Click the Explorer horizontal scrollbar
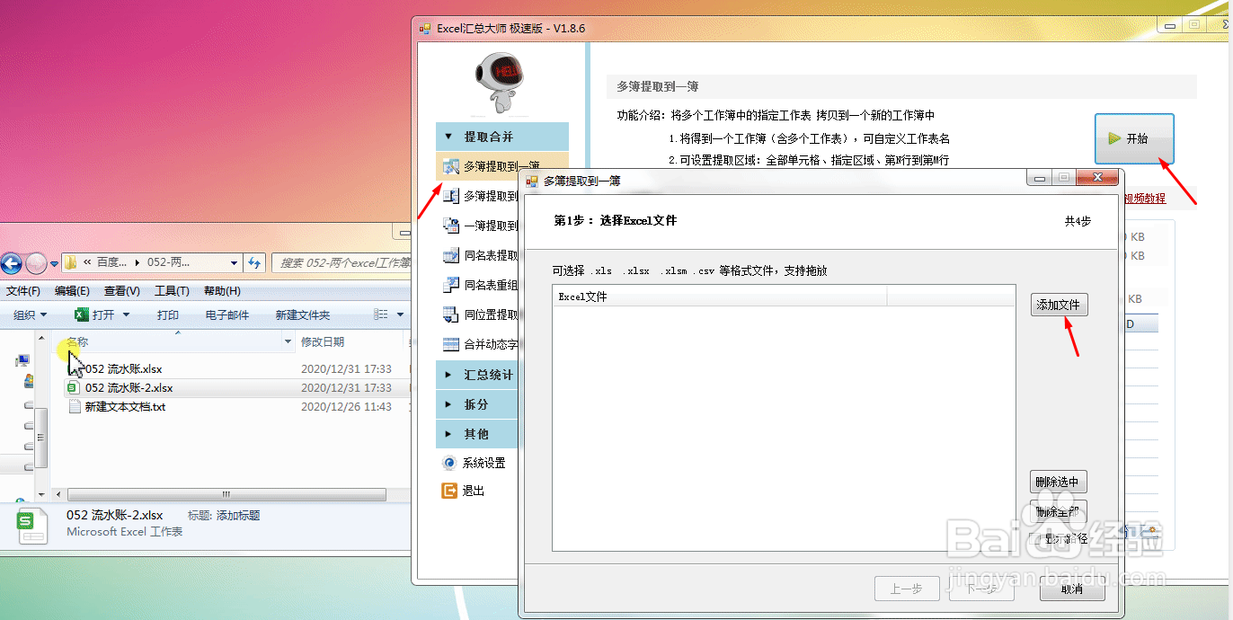Viewport: 1233px width, 620px height. [226, 494]
